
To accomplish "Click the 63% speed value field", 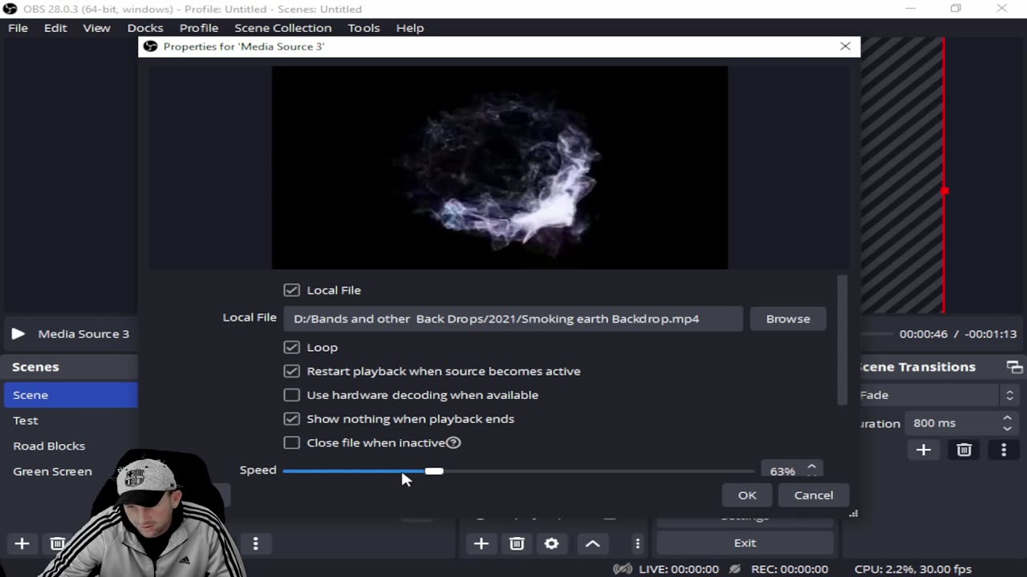I will [x=782, y=471].
